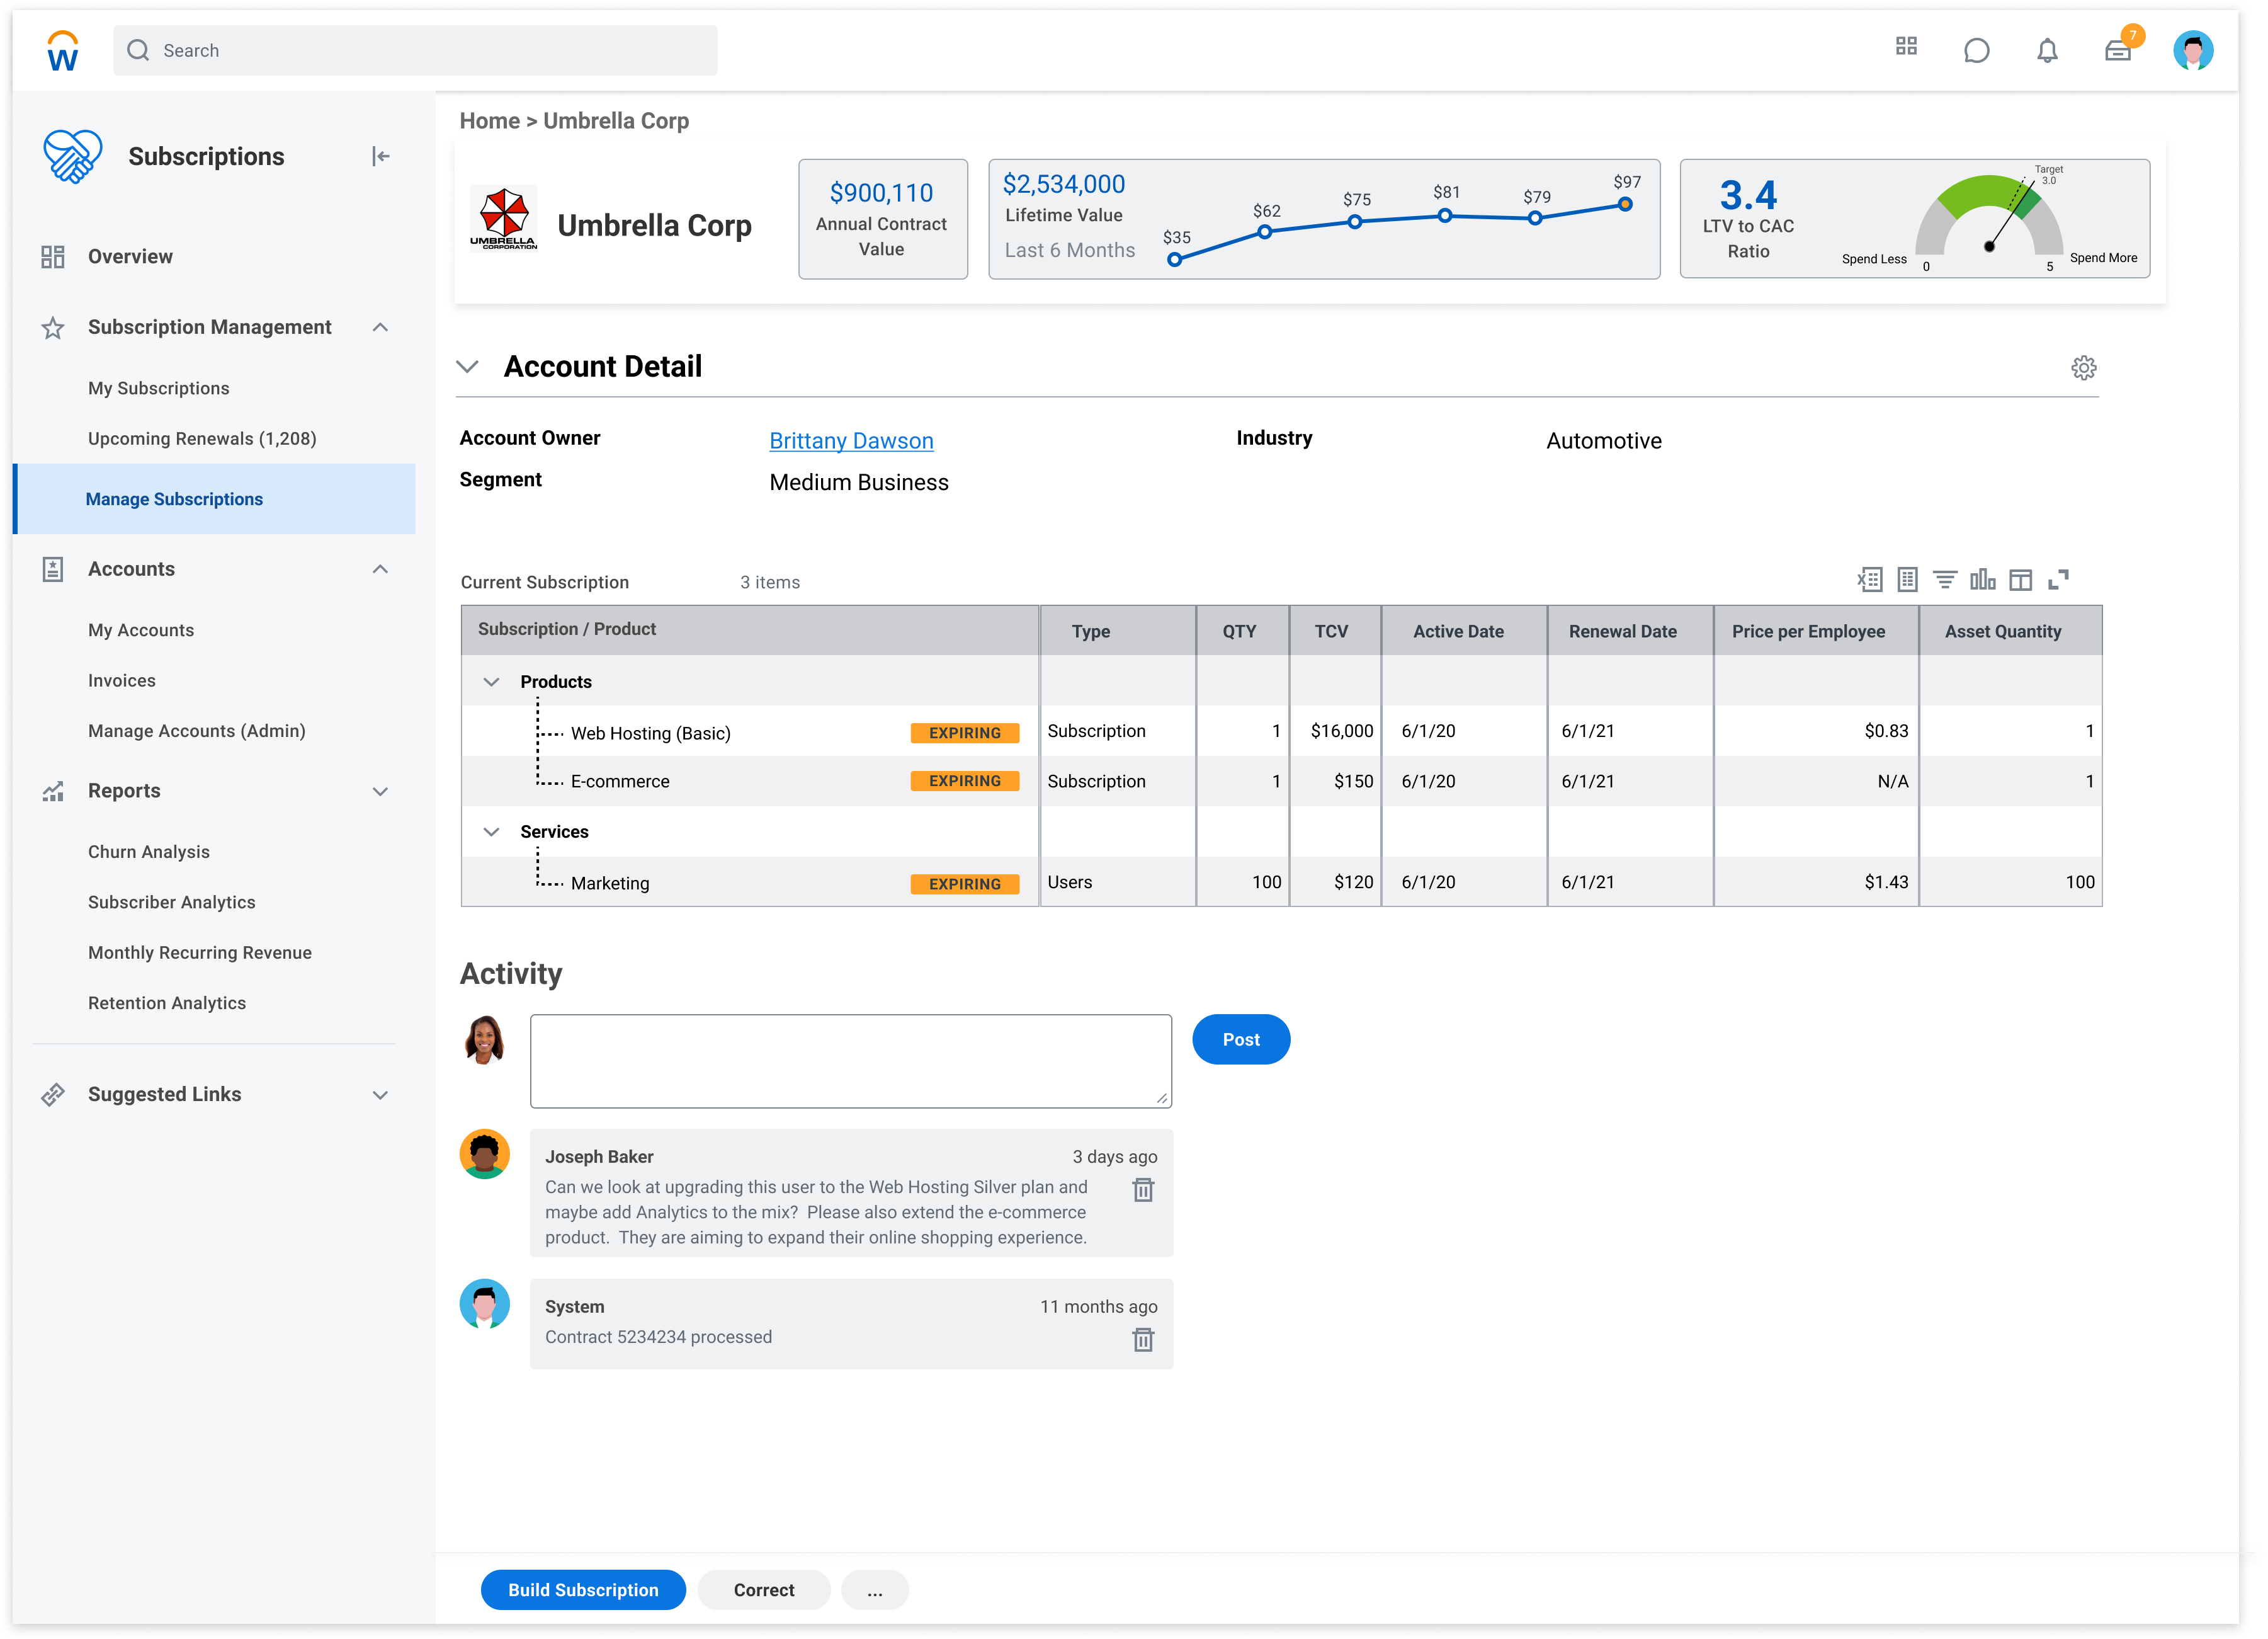This screenshot has height=1639, width=2268.
Task: Open the more actions ellipsis button
Action: tap(875, 1590)
